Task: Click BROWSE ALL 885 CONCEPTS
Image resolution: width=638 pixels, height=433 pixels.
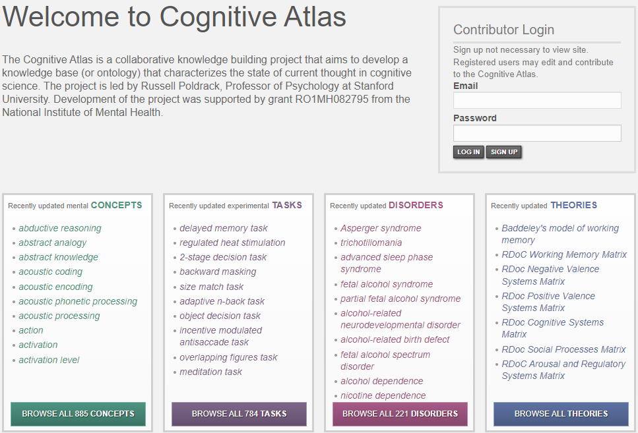Action: point(77,414)
